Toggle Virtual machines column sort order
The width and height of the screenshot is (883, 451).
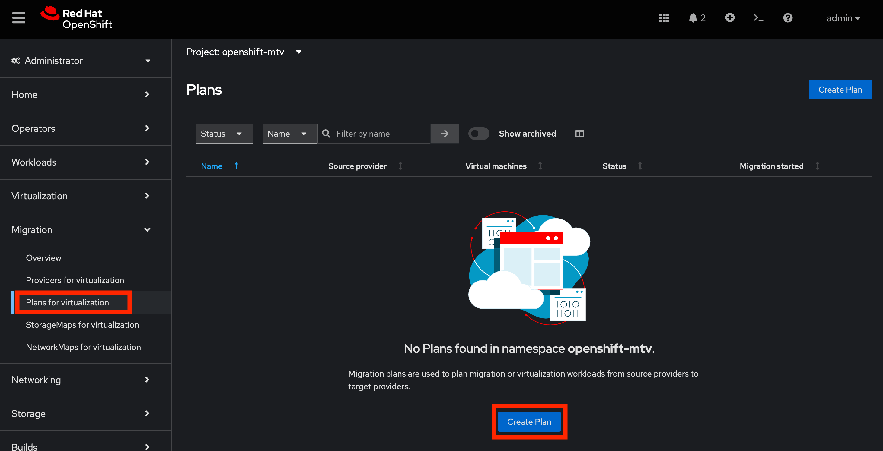click(540, 166)
